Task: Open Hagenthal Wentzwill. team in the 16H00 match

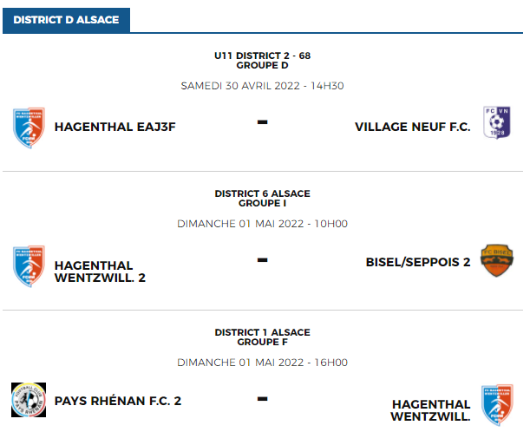Action: (431, 410)
